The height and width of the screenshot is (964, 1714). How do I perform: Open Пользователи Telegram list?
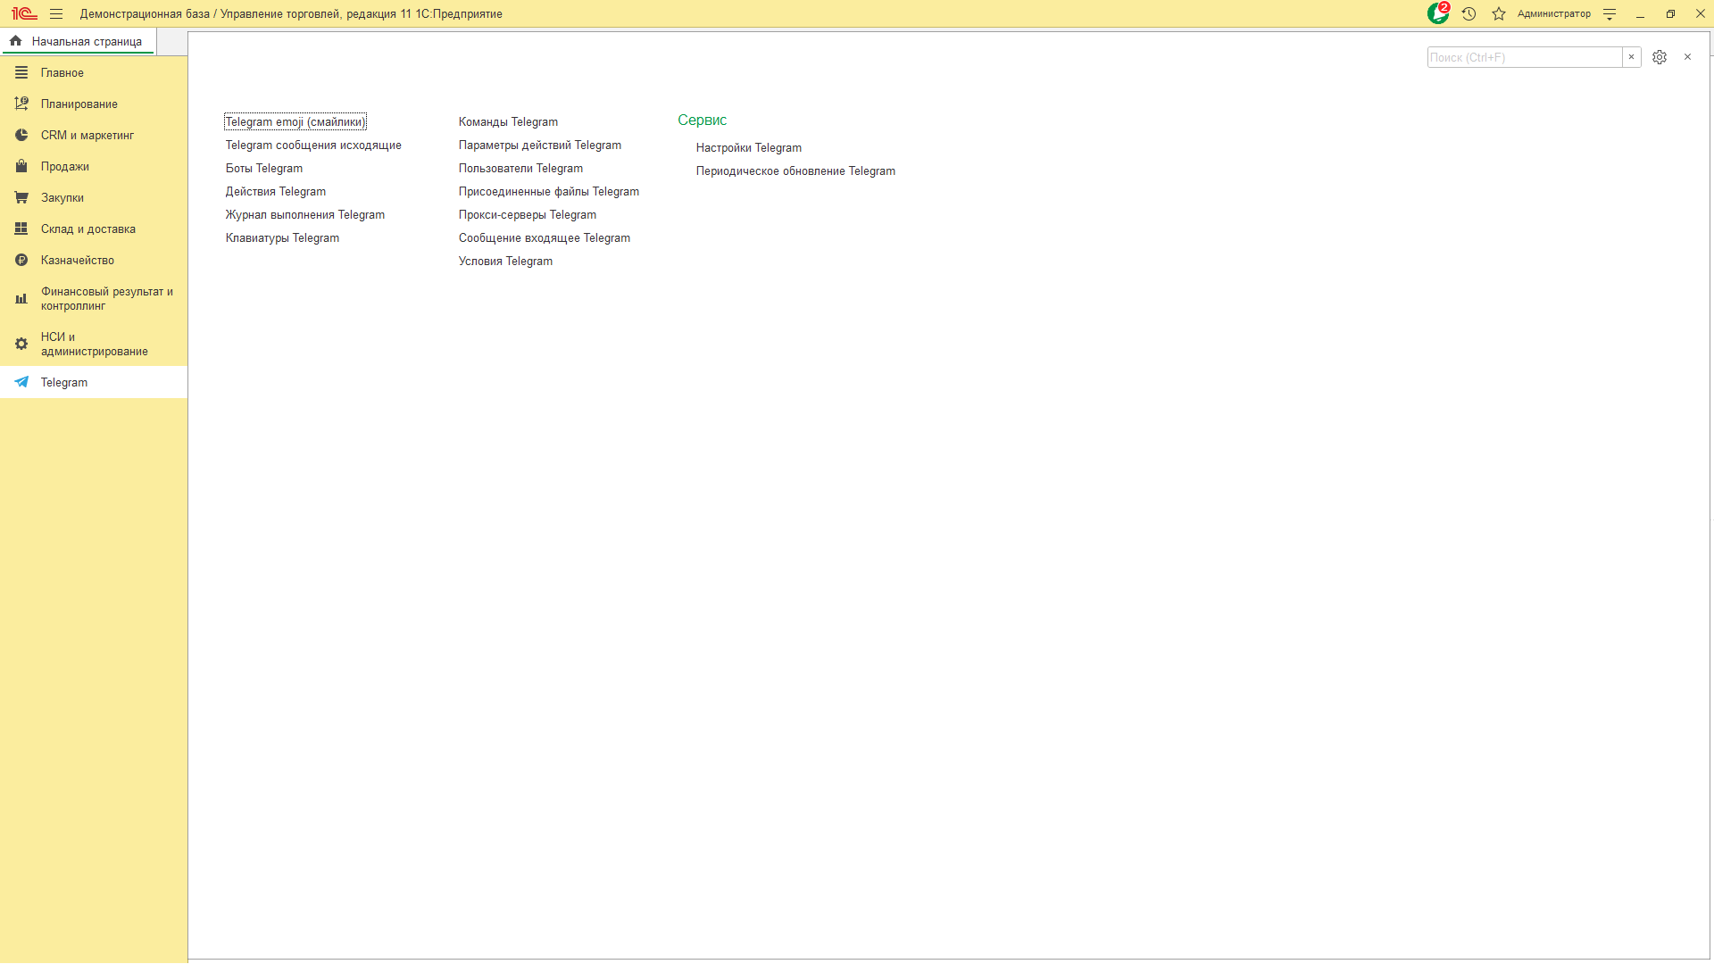pos(520,168)
